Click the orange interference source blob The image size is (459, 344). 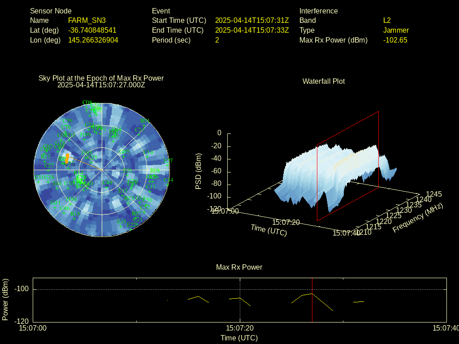point(67,158)
